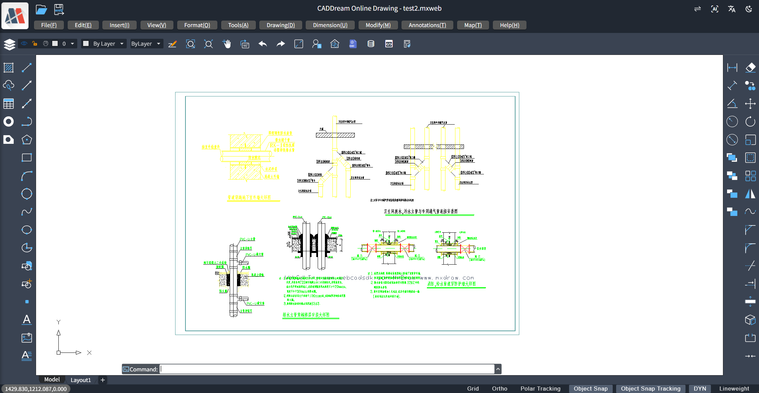
Task: Open the Dimension(U) menu
Action: [330, 25]
